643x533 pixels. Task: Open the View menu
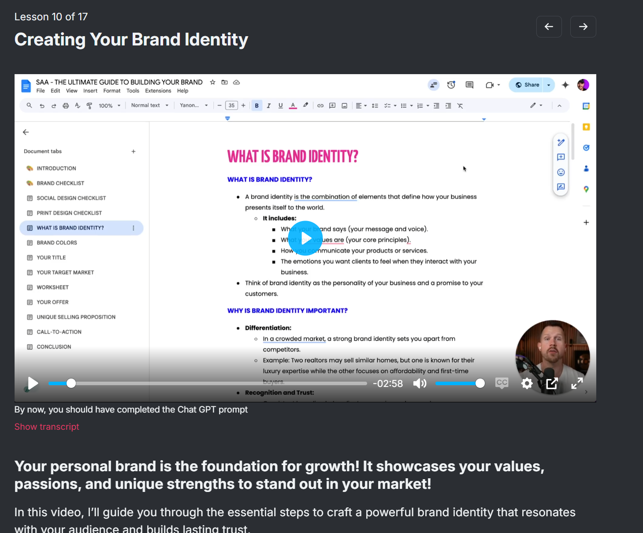[x=72, y=91]
